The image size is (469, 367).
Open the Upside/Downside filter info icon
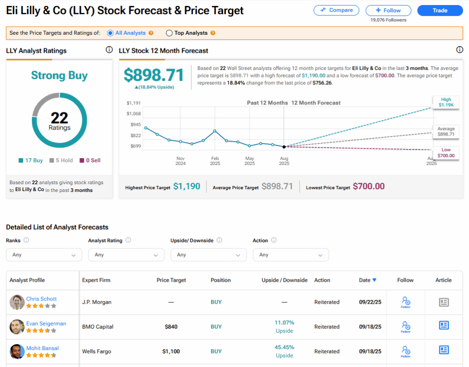coord(219,240)
